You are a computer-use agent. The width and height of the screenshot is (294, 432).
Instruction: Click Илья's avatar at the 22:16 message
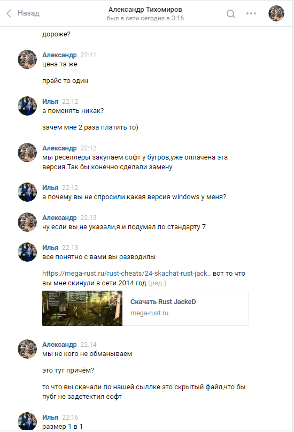27,421
